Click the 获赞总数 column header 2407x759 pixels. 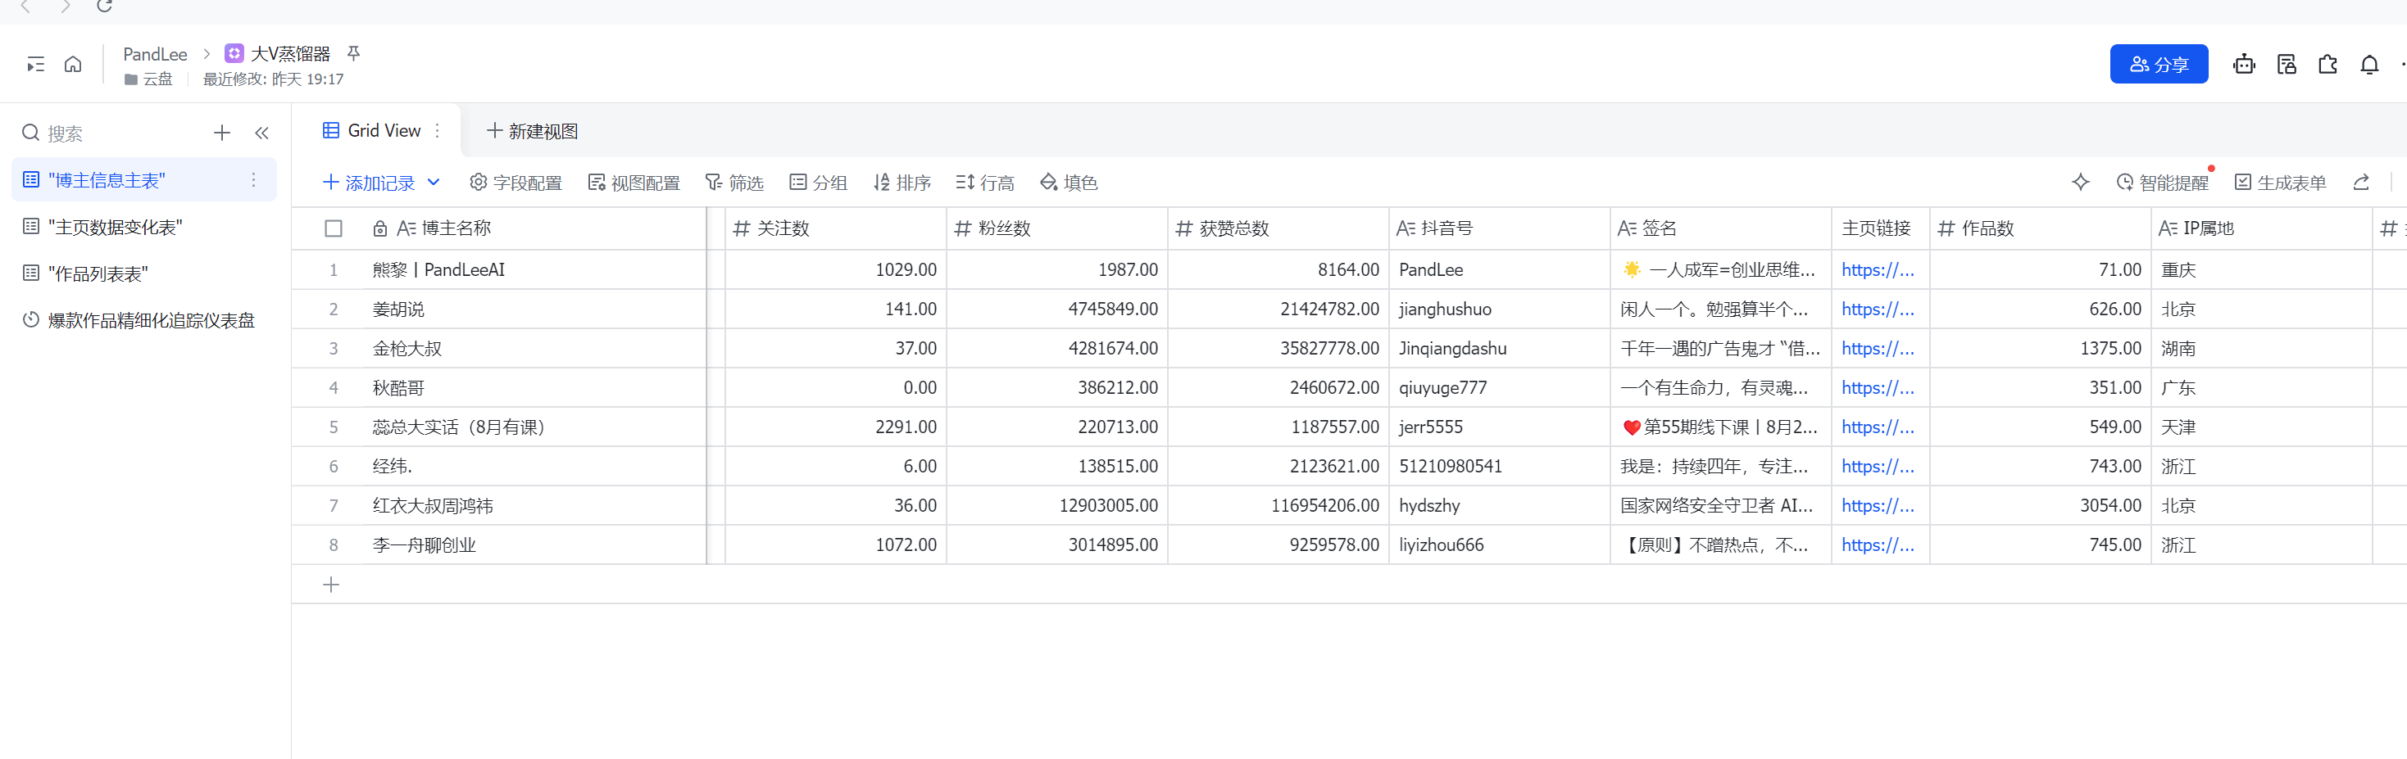(1278, 228)
